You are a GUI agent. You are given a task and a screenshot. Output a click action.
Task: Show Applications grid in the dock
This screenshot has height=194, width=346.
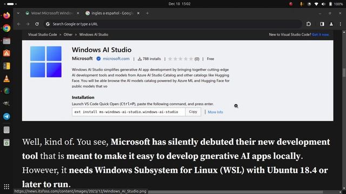click(6, 186)
